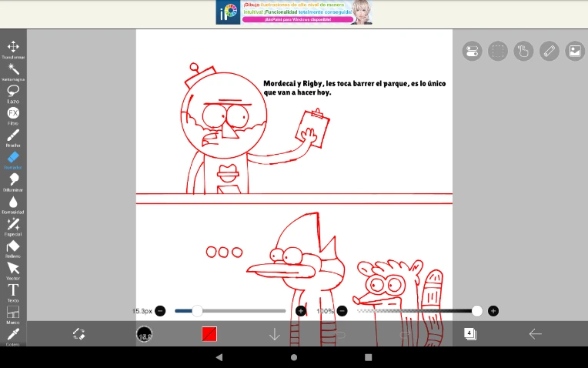Tap the Android recent apps button
The height and width of the screenshot is (368, 588).
368,357
